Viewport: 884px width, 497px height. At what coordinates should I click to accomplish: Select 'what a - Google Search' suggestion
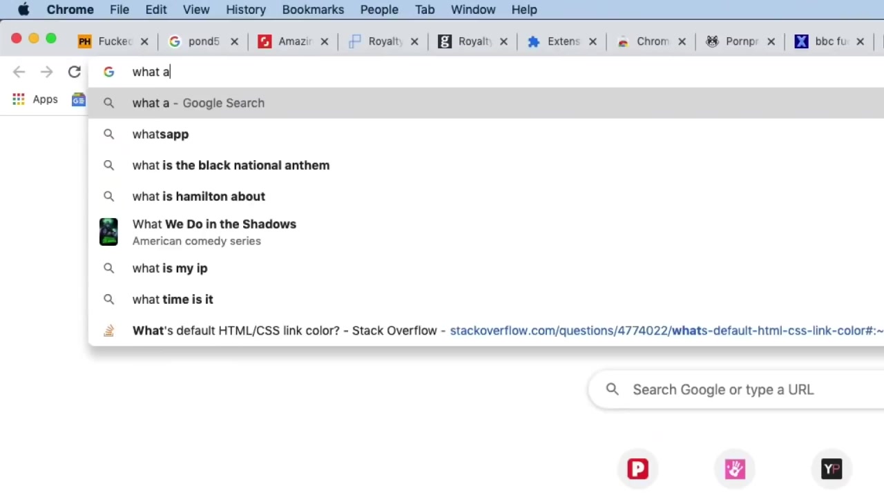(x=486, y=103)
